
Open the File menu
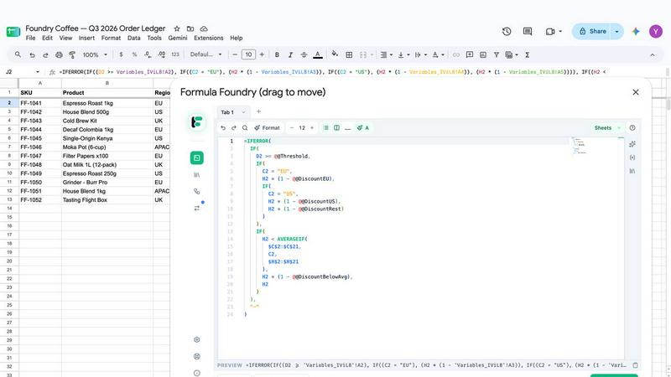click(30, 38)
